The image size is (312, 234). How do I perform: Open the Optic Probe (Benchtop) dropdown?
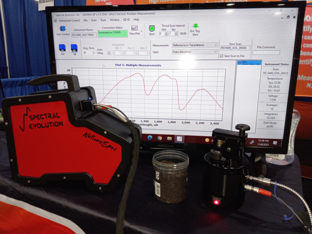pyautogui.click(x=195, y=52)
